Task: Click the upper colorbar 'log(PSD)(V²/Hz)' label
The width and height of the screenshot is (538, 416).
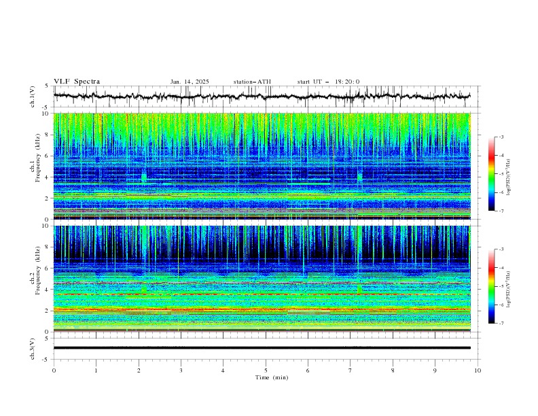Action: 508,177
